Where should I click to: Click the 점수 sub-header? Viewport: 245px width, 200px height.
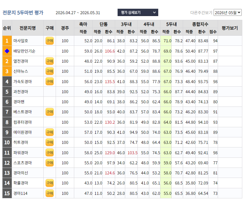213,32
